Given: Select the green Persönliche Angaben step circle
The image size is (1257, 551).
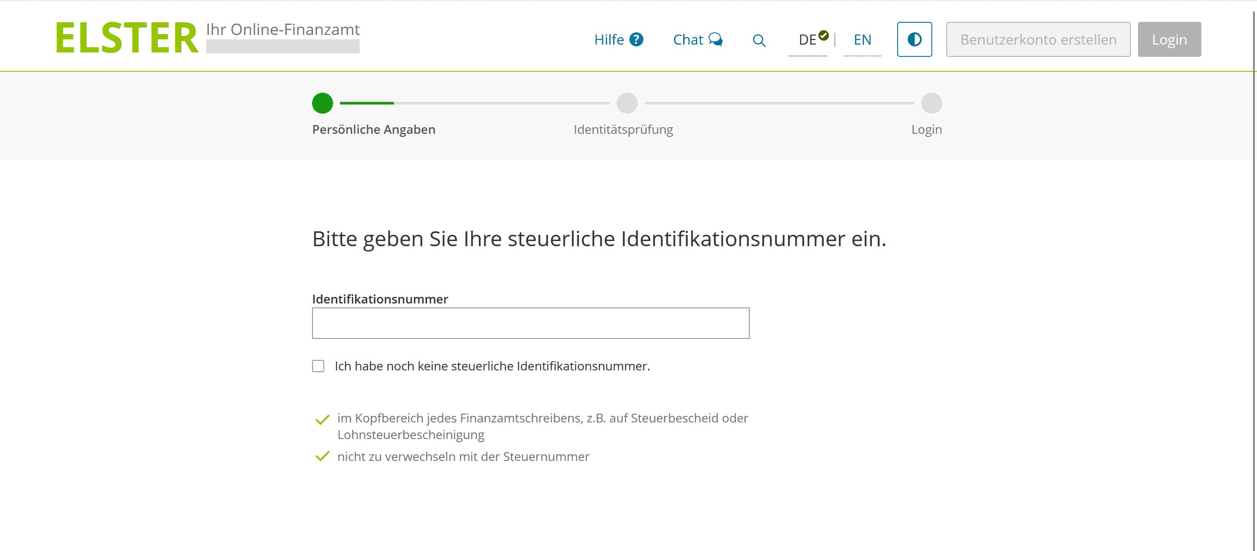Looking at the screenshot, I should (x=322, y=103).
